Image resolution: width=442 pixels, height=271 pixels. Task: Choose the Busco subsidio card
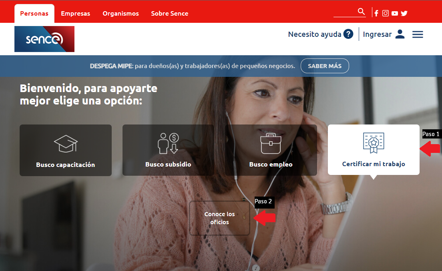tap(168, 150)
